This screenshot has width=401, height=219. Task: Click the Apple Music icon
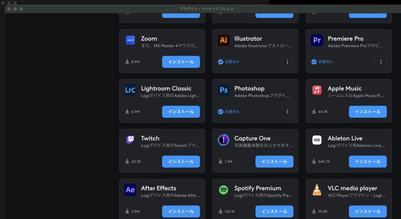(317, 90)
